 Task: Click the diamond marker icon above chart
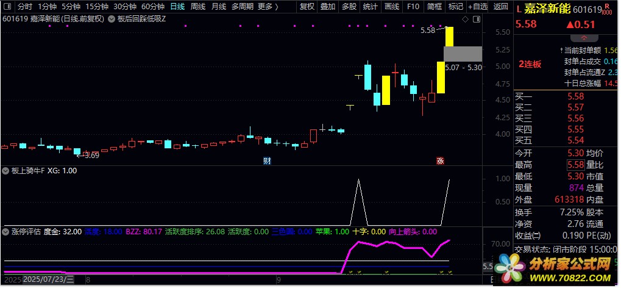466,19
